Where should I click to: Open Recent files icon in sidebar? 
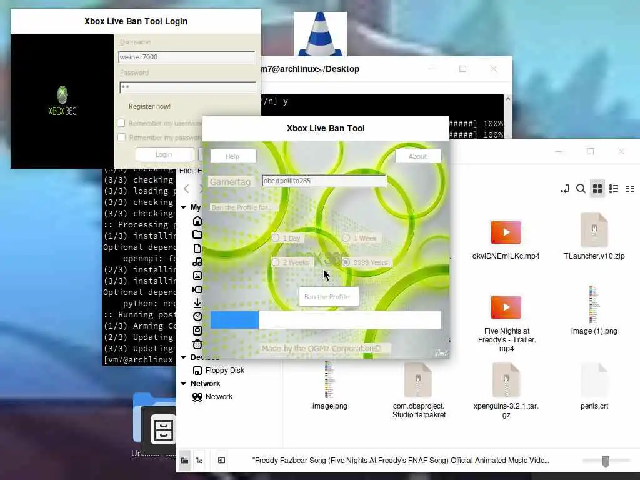click(197, 316)
